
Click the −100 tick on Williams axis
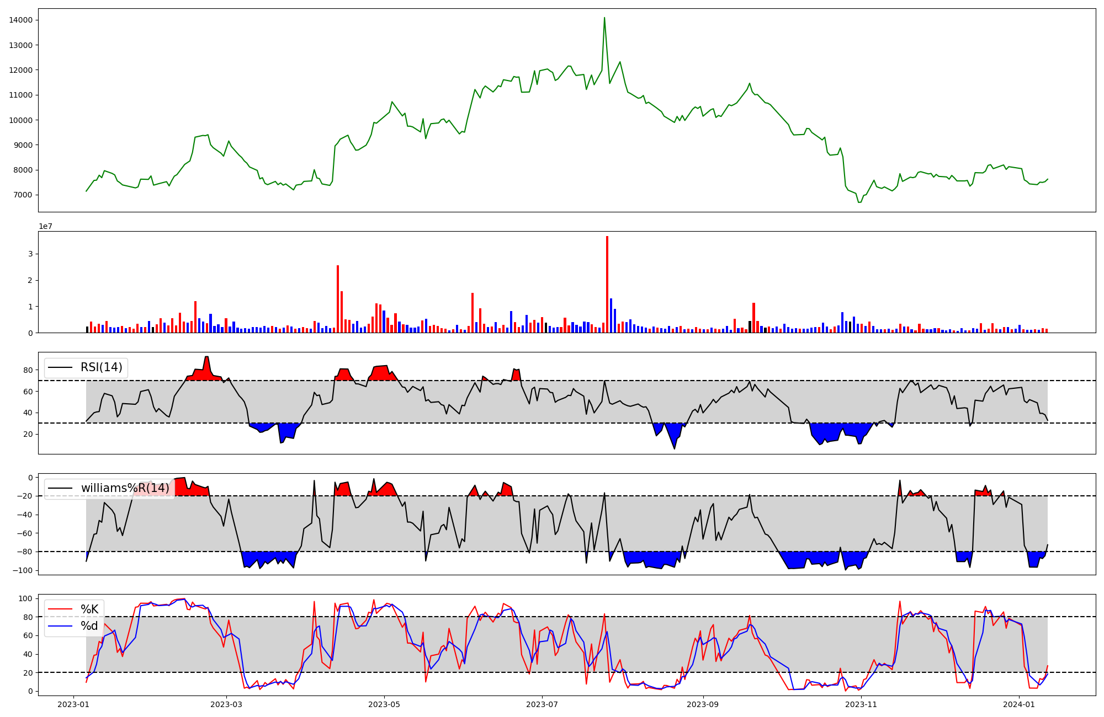click(23, 570)
